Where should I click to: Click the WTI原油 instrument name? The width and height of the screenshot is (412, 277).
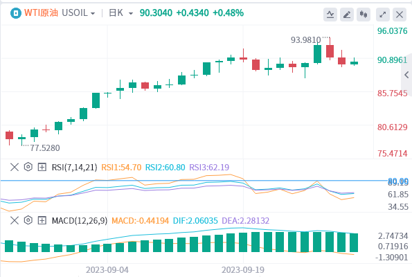pos(41,13)
